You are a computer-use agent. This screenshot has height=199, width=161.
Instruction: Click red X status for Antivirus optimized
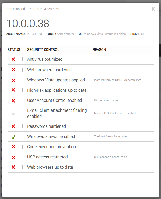[x=13, y=59]
